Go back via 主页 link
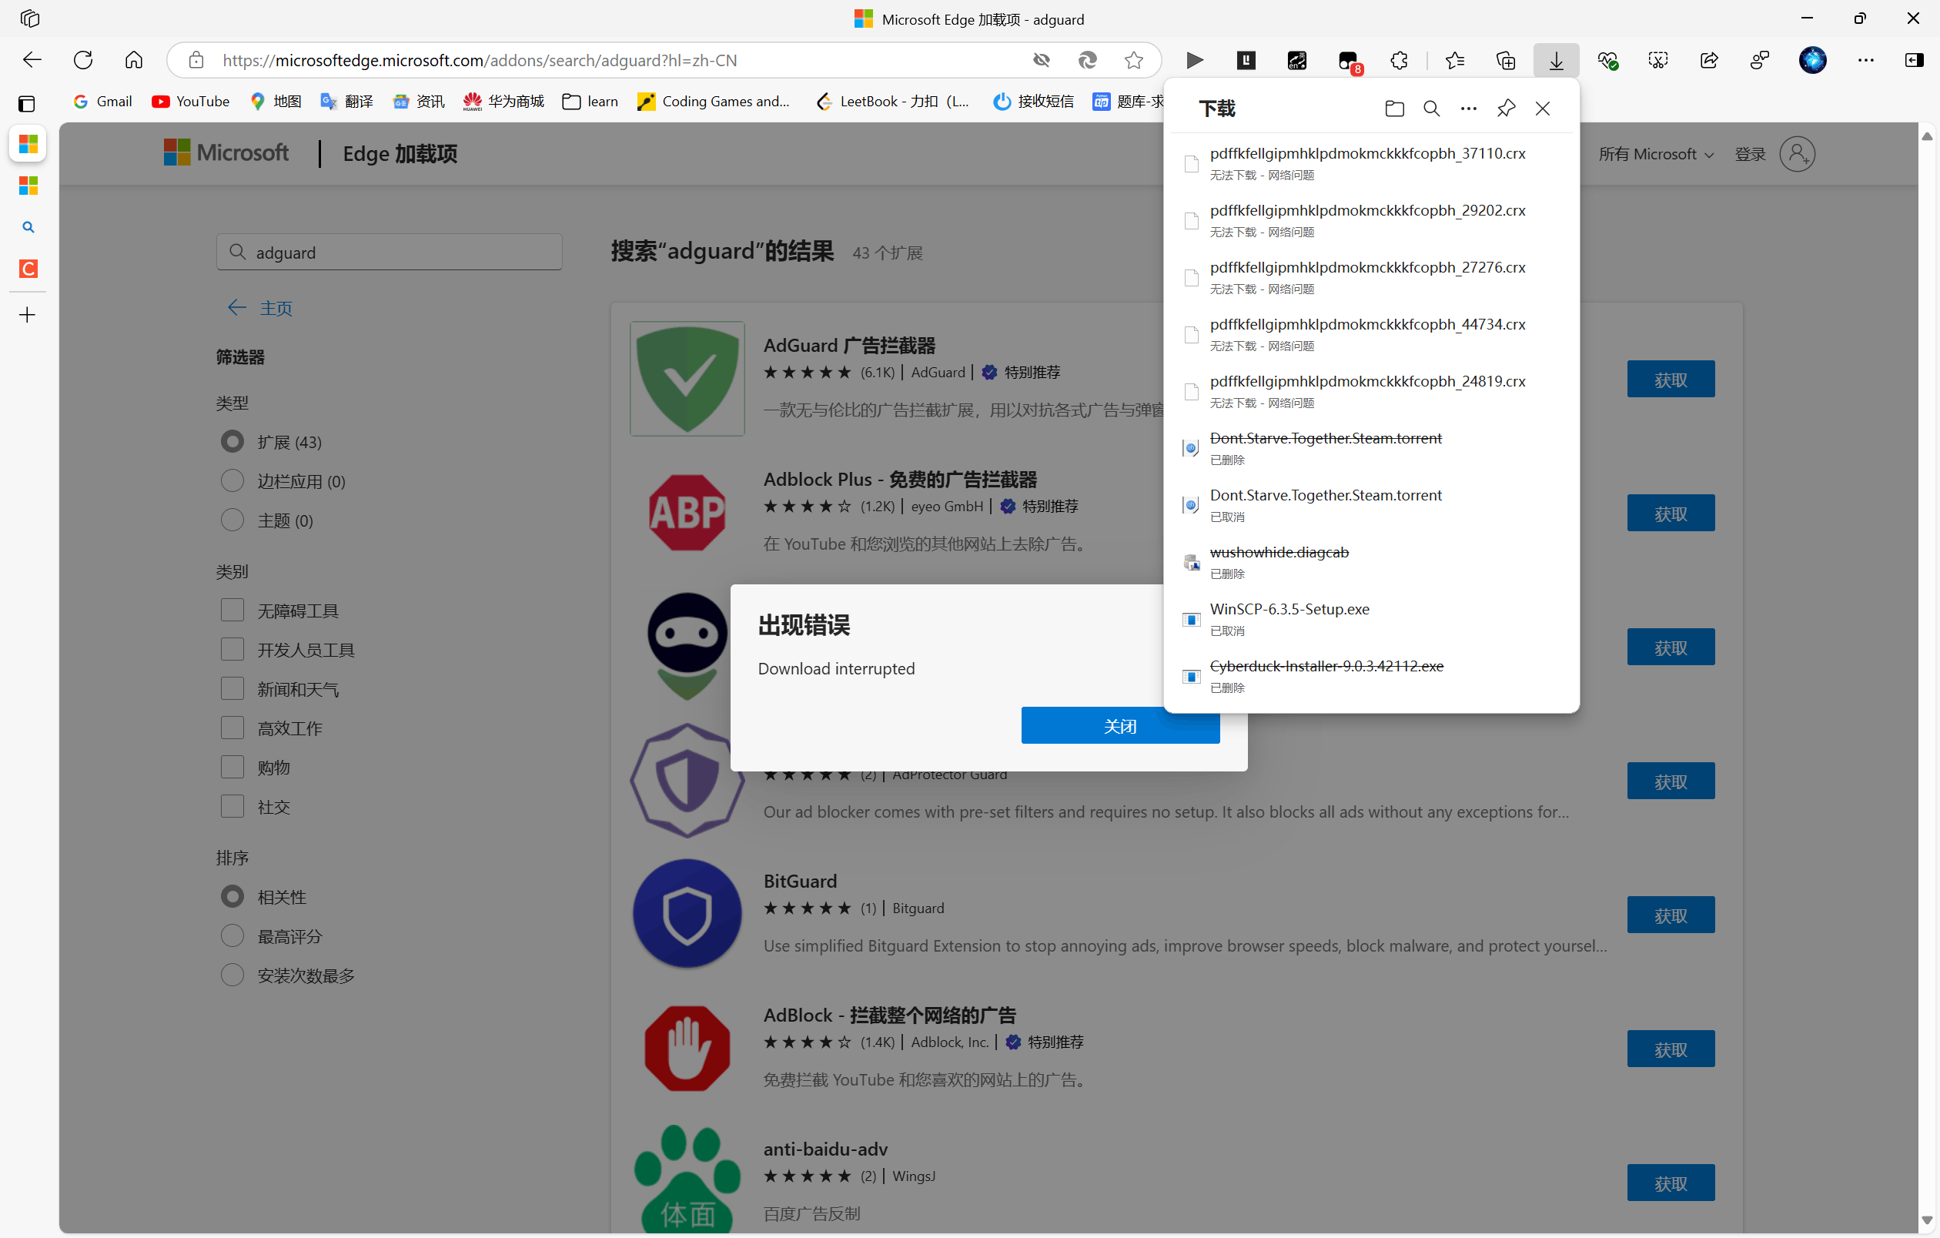1940x1238 pixels. pyautogui.click(x=259, y=308)
